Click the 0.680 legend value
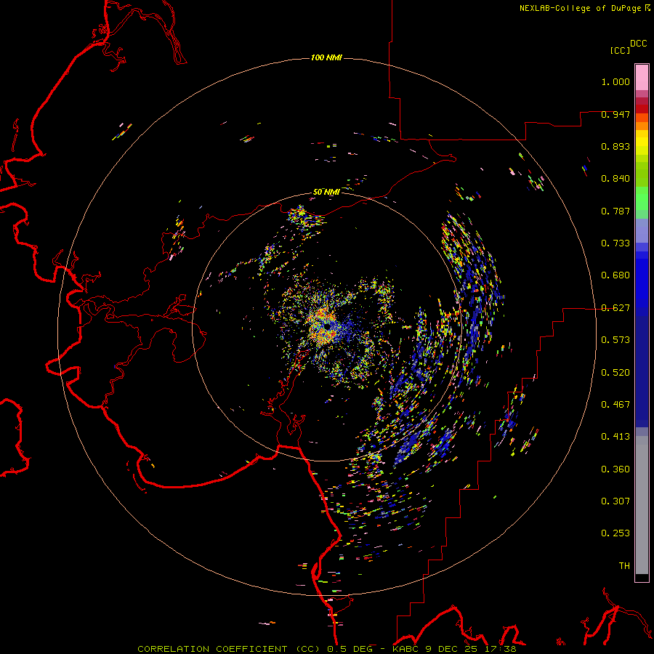This screenshot has height=654, width=654. (615, 275)
